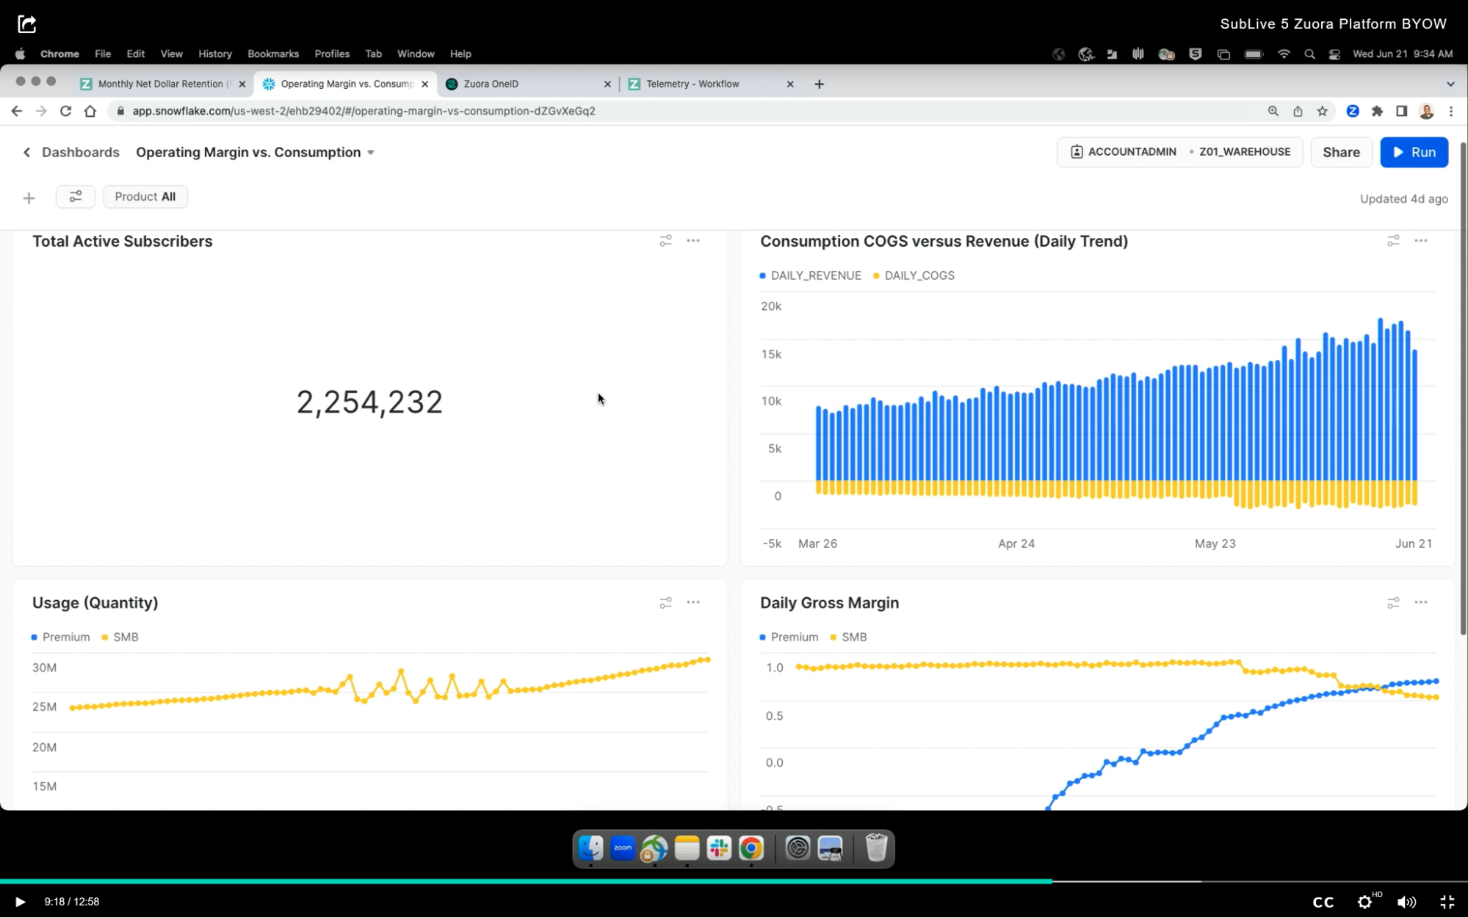The image size is (1468, 918).
Task: Switch to Telemetry - Workflow tab
Action: (x=693, y=84)
